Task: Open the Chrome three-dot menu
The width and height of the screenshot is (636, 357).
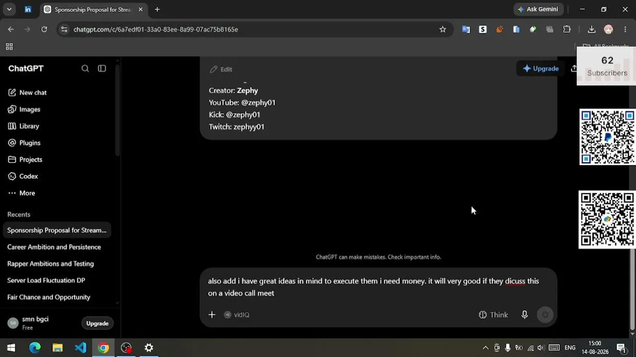Action: (625, 30)
